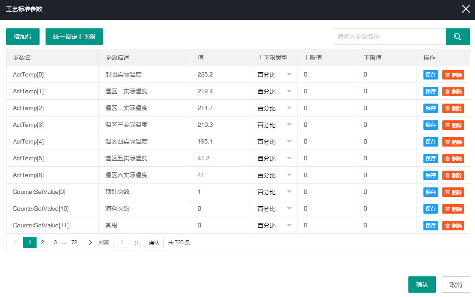The width and height of the screenshot is (475, 297).
Task: Click the 增加行 button to add a row
Action: [x=22, y=37]
